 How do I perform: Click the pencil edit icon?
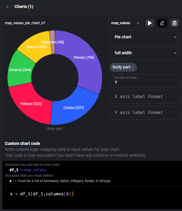(x=162, y=23)
